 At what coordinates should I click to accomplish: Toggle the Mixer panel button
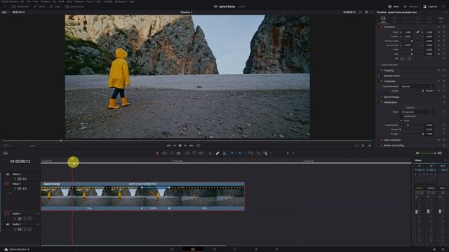coord(394,6)
